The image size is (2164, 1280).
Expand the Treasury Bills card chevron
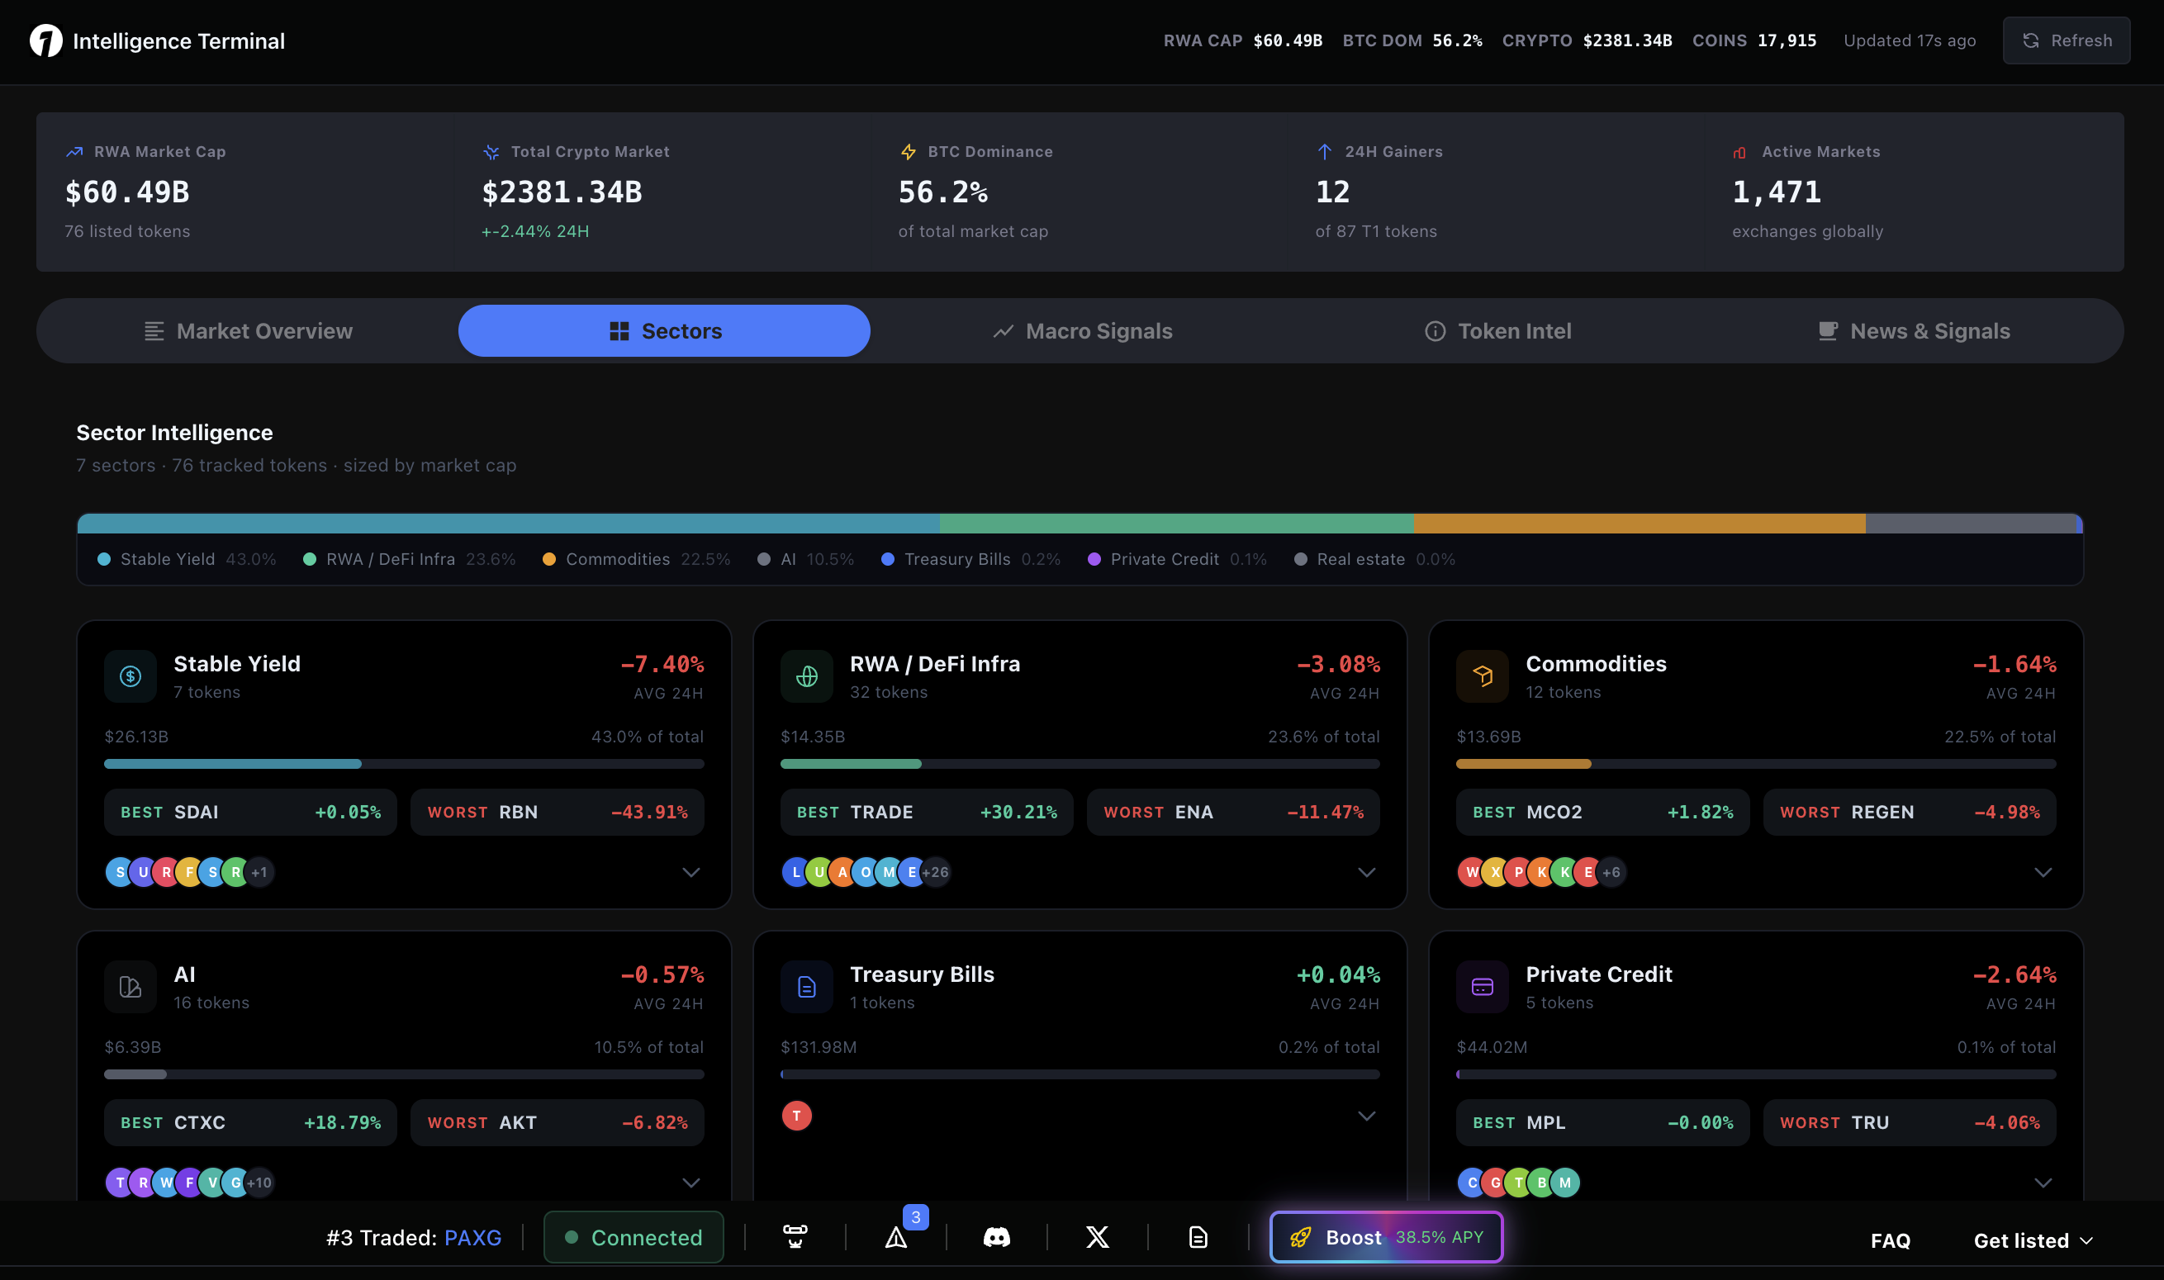tap(1366, 1116)
